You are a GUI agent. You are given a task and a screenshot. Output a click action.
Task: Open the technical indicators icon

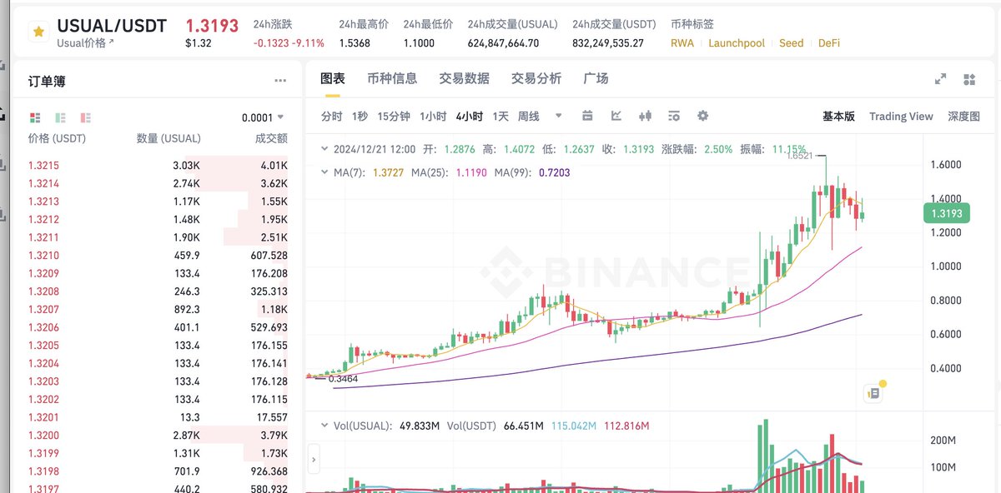[616, 116]
